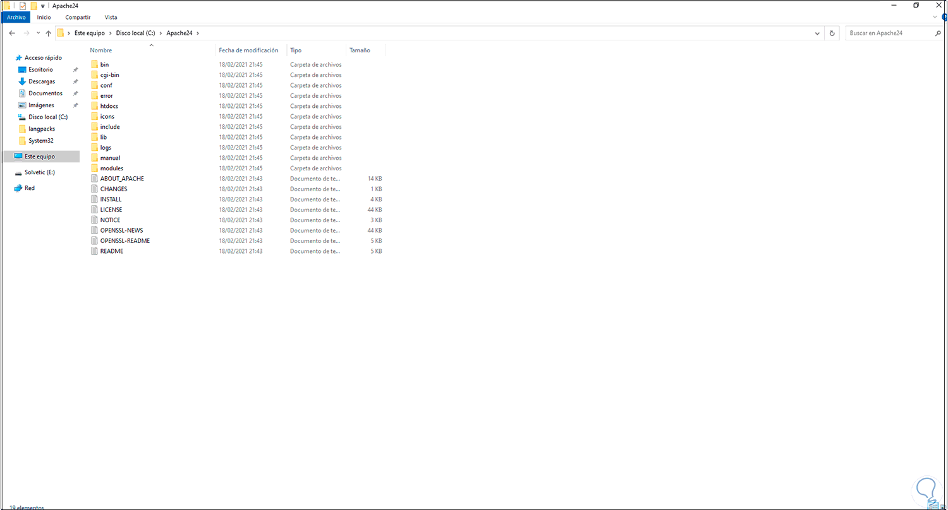Viewport: 948px width, 510px height.
Task: Select Disco local (C:) in the sidebar
Action: point(48,117)
